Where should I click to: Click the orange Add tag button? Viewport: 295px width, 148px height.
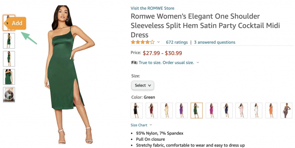[x=16, y=23]
